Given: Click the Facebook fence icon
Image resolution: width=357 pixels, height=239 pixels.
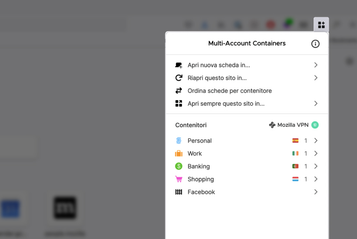Looking at the screenshot, I should coord(179,192).
